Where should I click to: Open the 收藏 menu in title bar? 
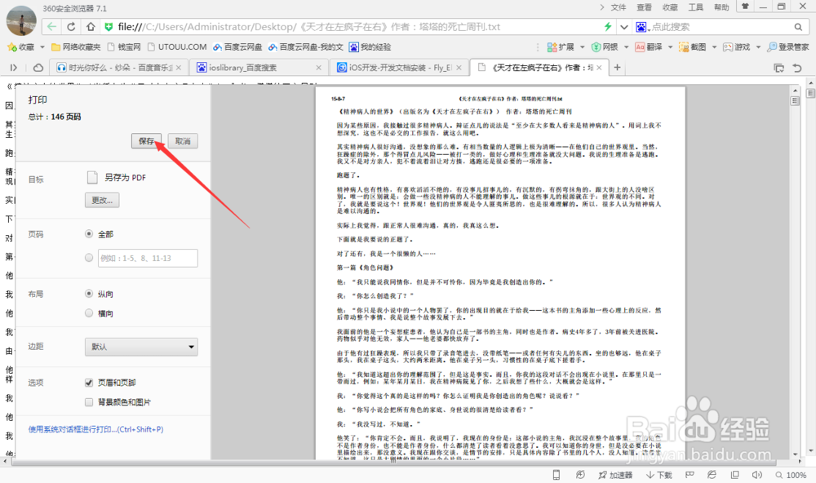[x=670, y=7]
